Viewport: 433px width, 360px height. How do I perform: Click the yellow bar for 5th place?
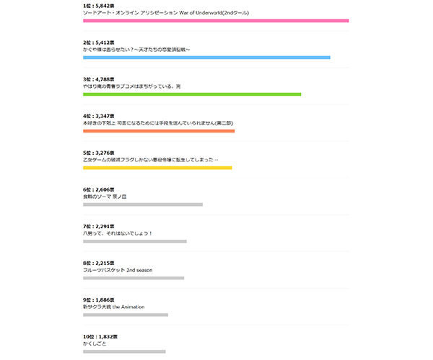tap(157, 168)
